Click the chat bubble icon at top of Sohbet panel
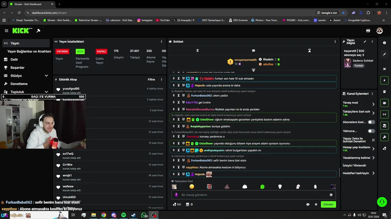 (254, 50)
